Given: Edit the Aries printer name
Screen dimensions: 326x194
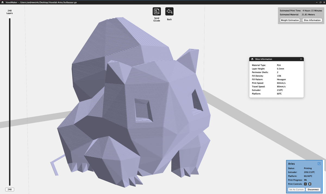Looking at the screenshot, I should [319, 164].
